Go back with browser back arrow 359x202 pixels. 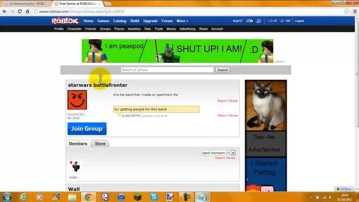click(4, 11)
